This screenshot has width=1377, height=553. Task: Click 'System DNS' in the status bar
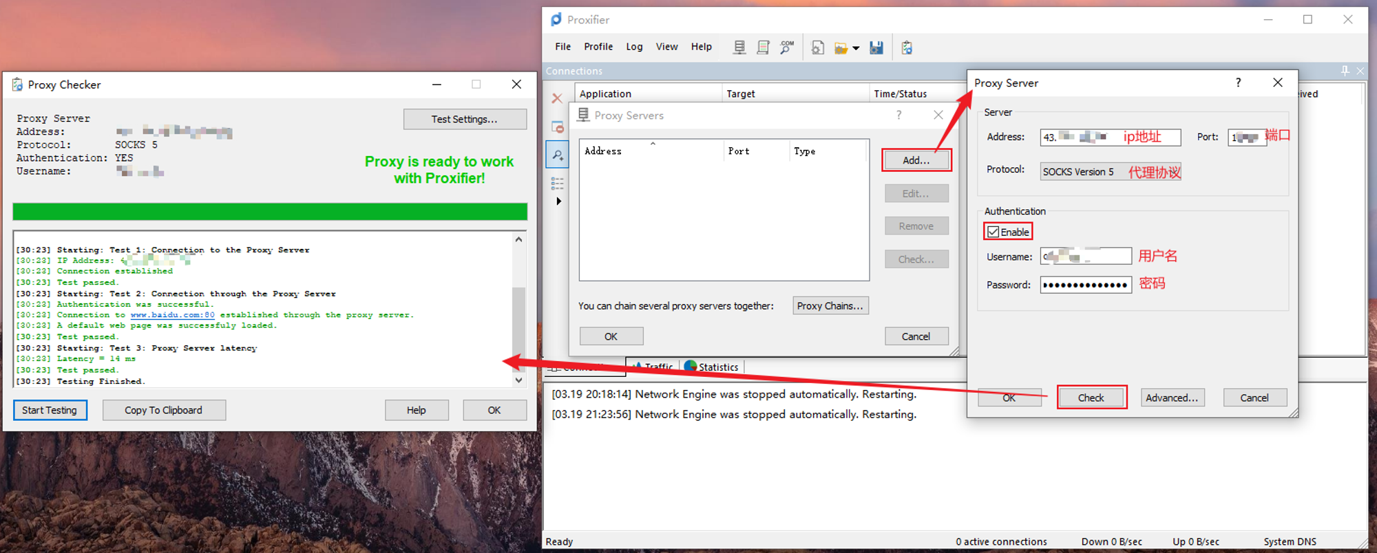pyautogui.click(x=1290, y=541)
